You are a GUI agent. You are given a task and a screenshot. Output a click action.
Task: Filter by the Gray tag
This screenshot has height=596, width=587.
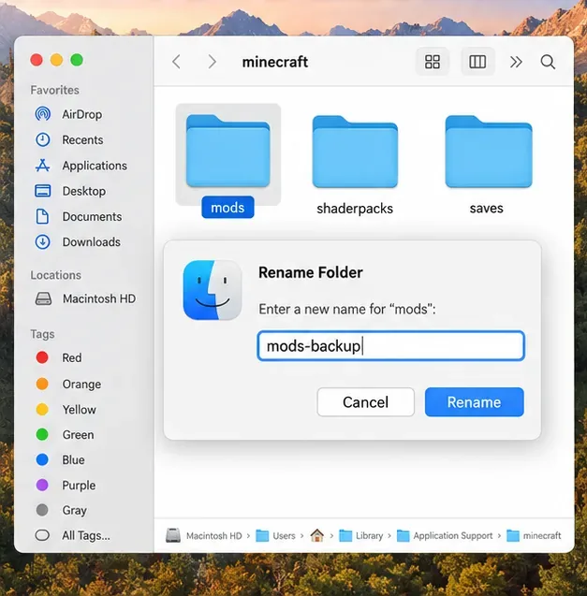tap(61, 510)
